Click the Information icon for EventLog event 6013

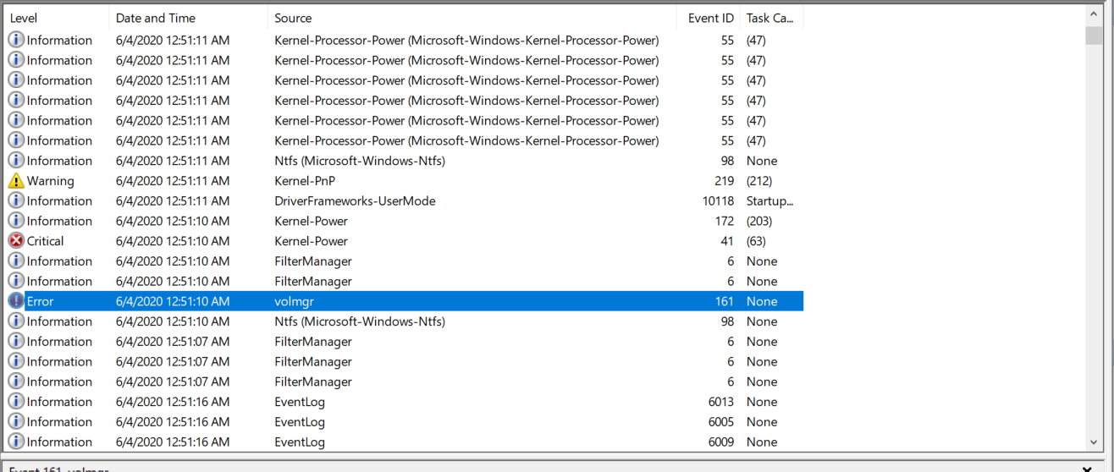16,402
